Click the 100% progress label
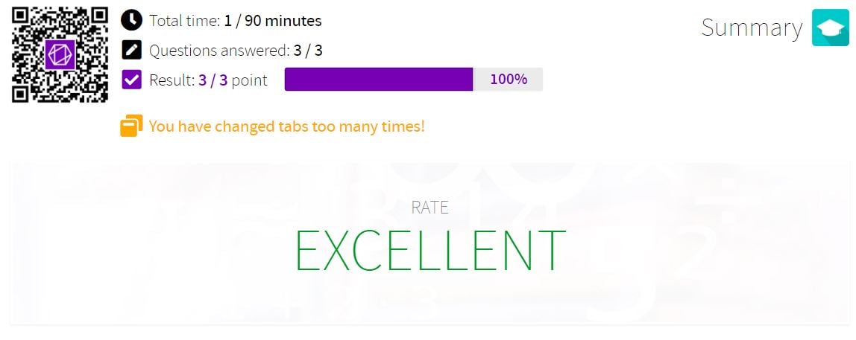Screen dimensions: 856x340 coord(509,80)
